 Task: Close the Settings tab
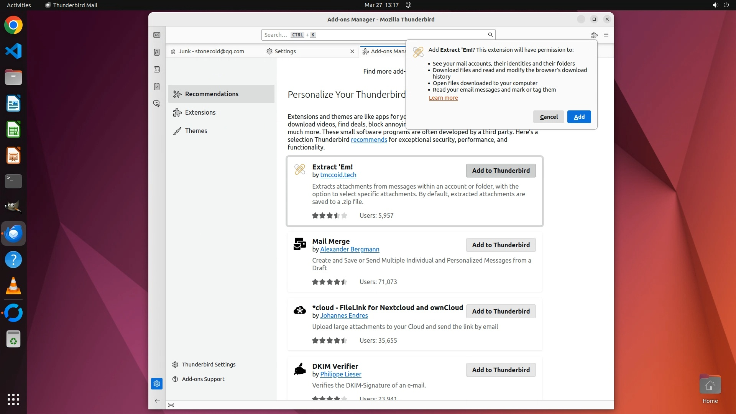(x=352, y=51)
